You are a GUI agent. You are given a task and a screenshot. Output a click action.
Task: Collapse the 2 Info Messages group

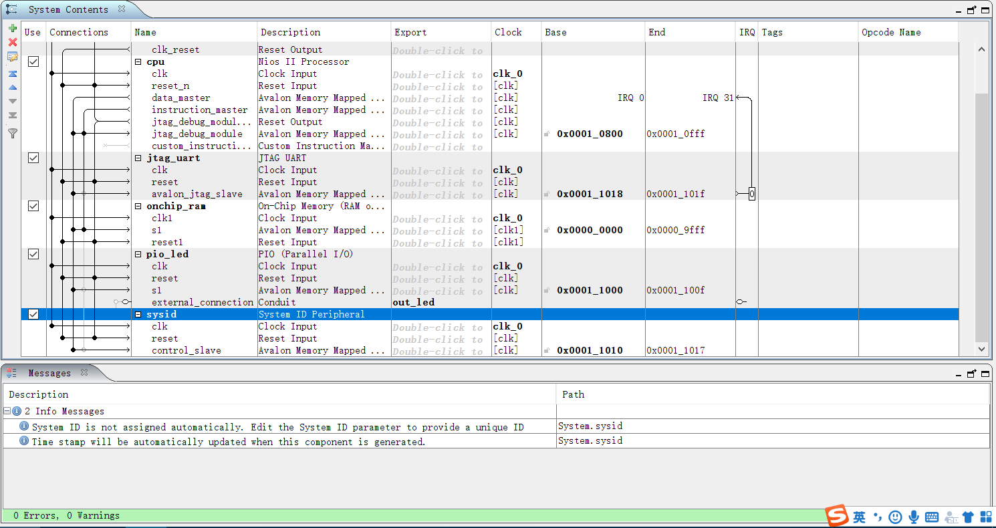[x=7, y=411]
